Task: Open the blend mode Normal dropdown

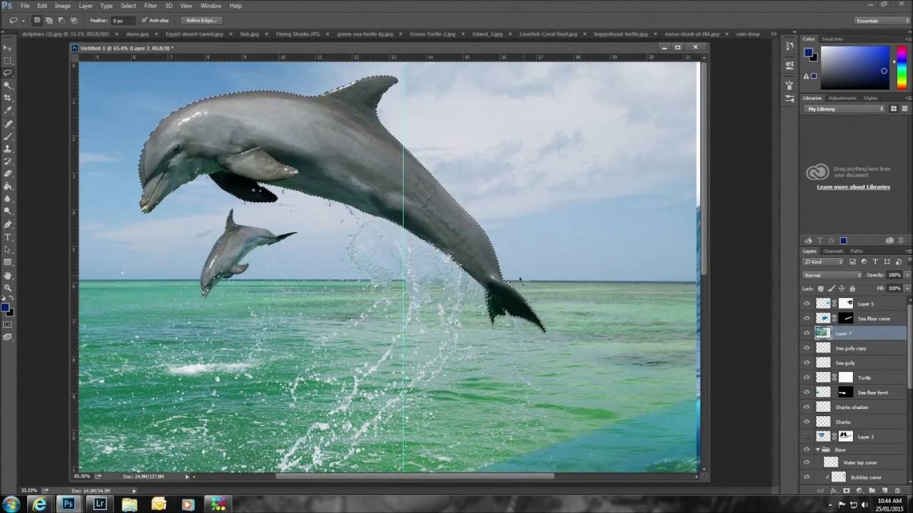Action: coord(832,275)
